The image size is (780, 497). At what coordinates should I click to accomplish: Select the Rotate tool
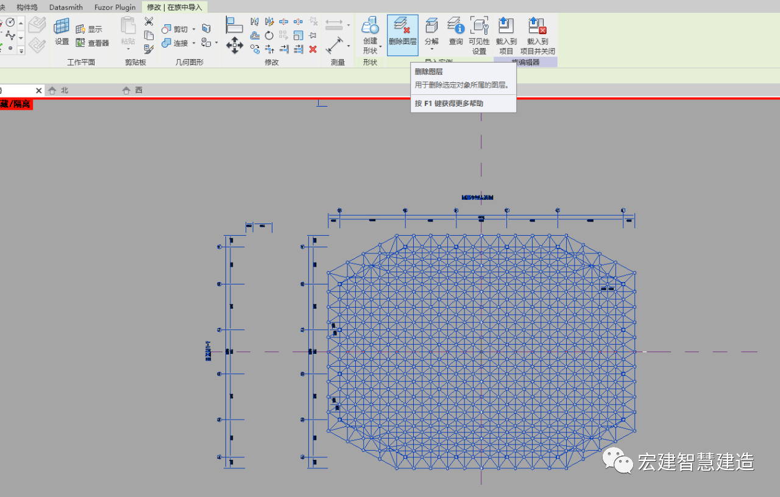pyautogui.click(x=269, y=35)
